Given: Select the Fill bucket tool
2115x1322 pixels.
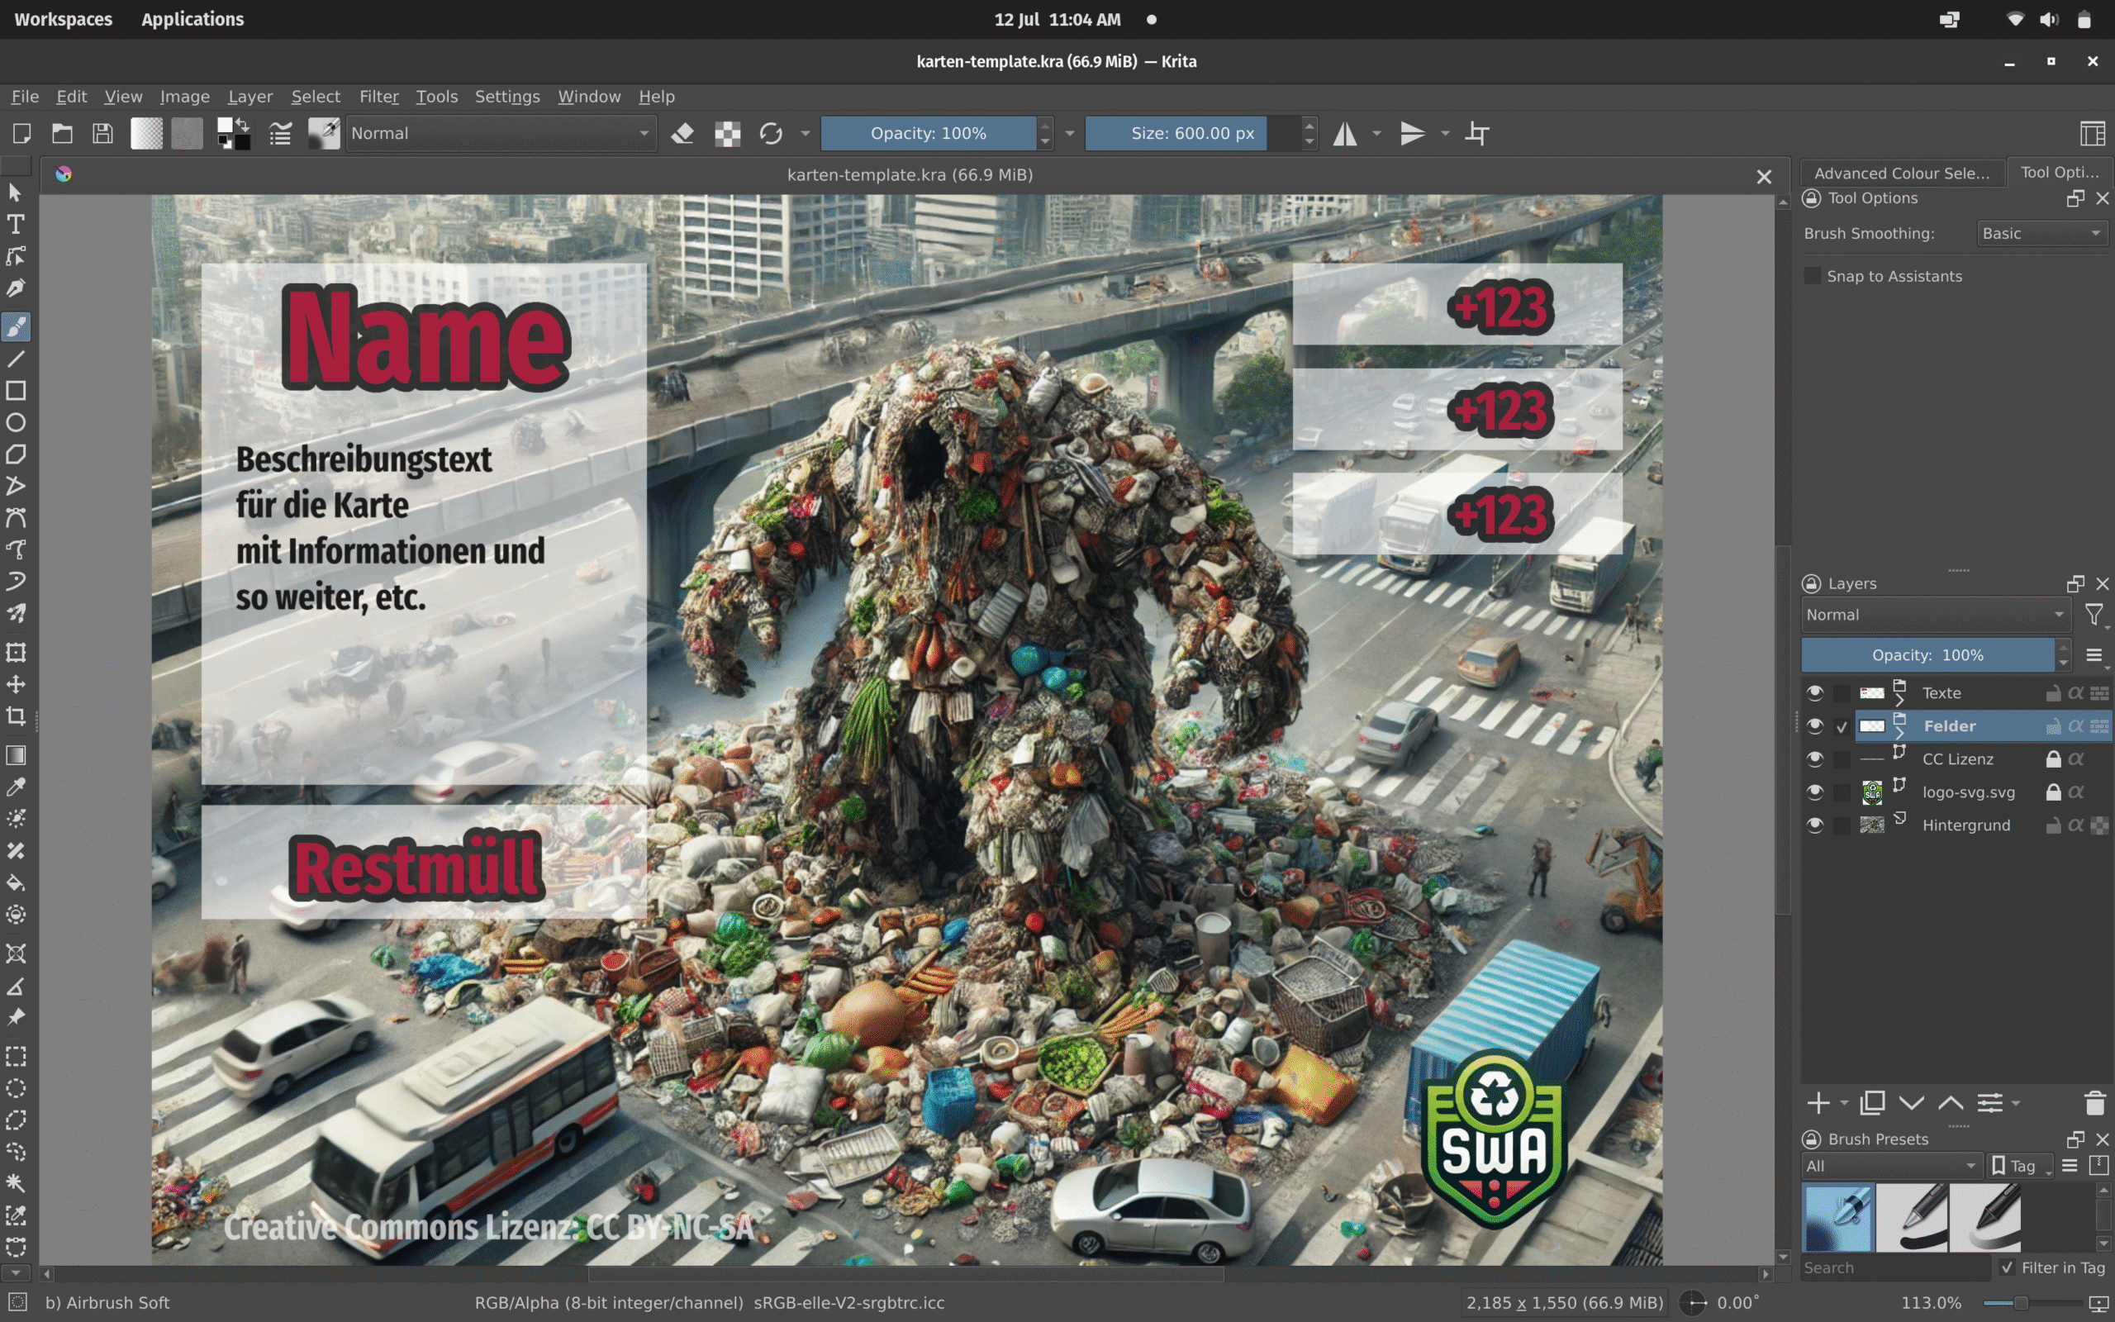Looking at the screenshot, I should [x=16, y=883].
